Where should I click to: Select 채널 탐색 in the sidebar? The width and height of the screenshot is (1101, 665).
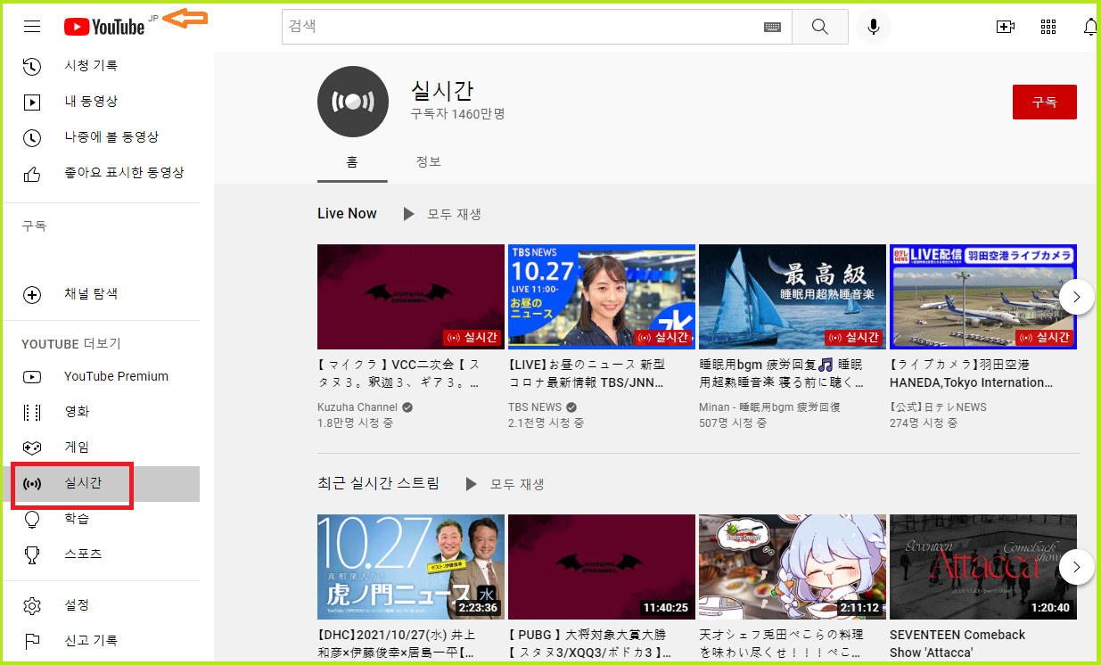pos(91,294)
